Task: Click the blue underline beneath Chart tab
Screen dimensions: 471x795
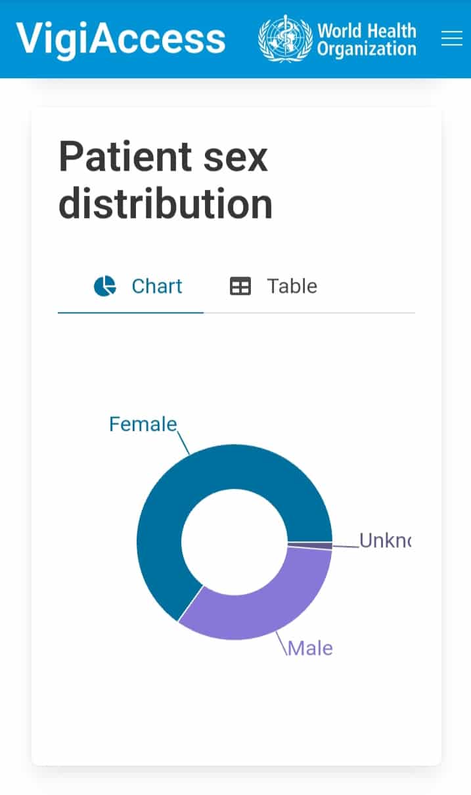Action: pos(131,313)
